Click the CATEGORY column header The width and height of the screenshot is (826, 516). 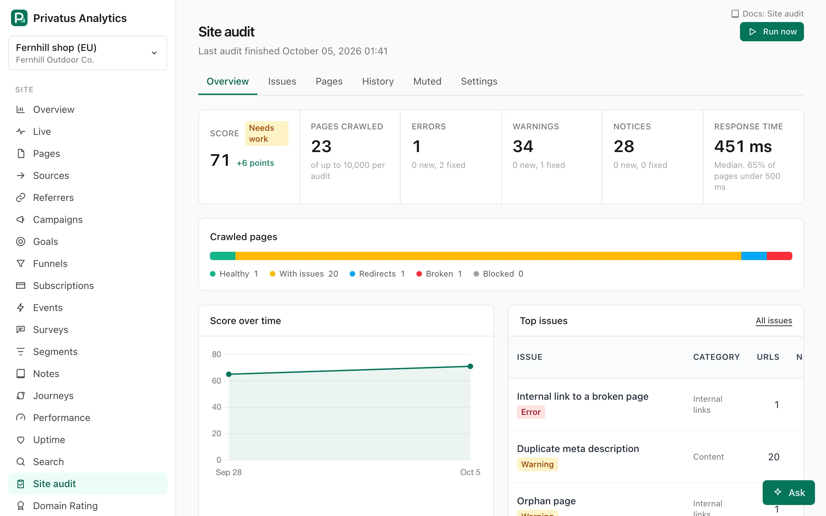[716, 357]
